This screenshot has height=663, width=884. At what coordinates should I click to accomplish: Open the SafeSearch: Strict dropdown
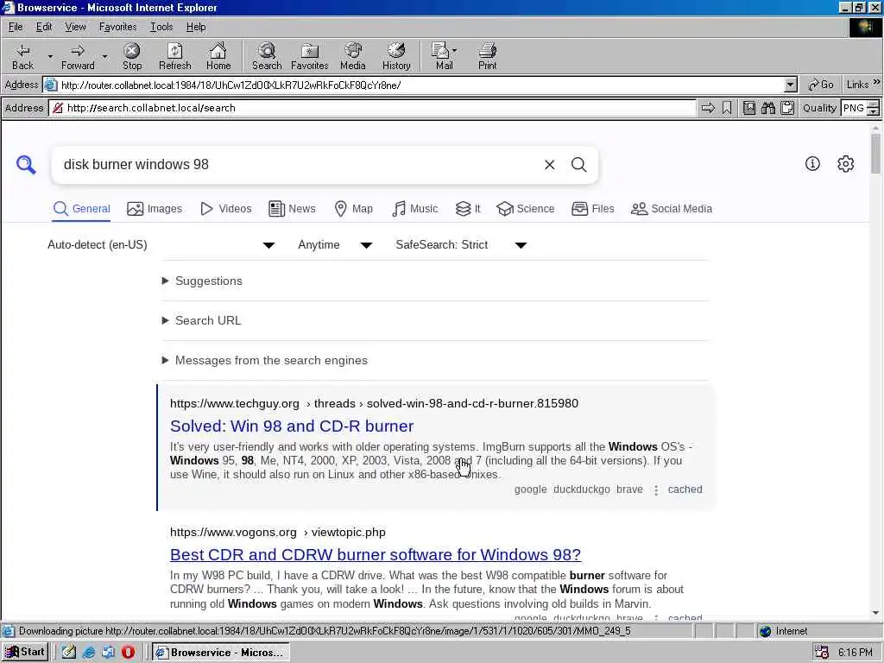[461, 244]
